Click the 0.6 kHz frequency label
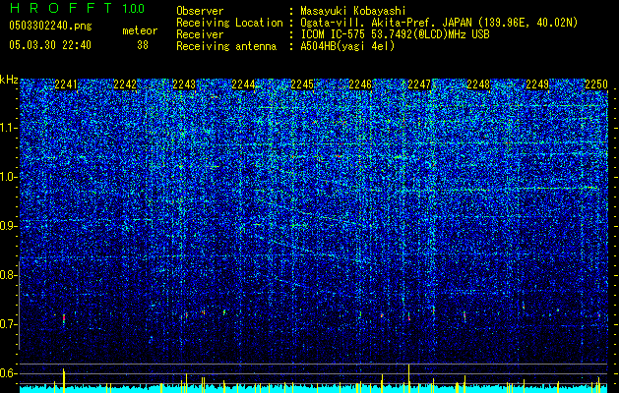 [8, 373]
